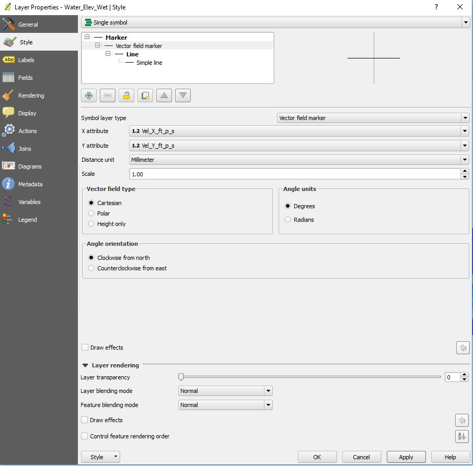
Task: Open feature rendering order settings
Action: tap(462, 437)
